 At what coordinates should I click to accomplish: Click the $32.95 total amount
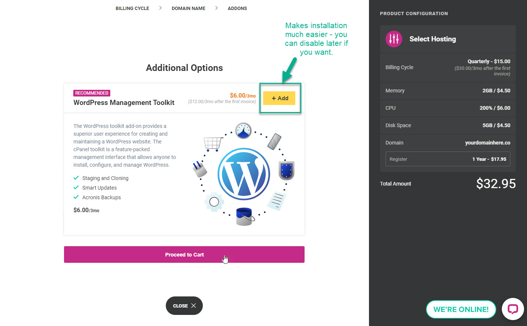pyautogui.click(x=496, y=184)
